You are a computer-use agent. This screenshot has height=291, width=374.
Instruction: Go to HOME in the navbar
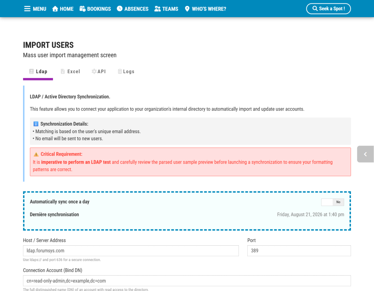click(x=67, y=9)
